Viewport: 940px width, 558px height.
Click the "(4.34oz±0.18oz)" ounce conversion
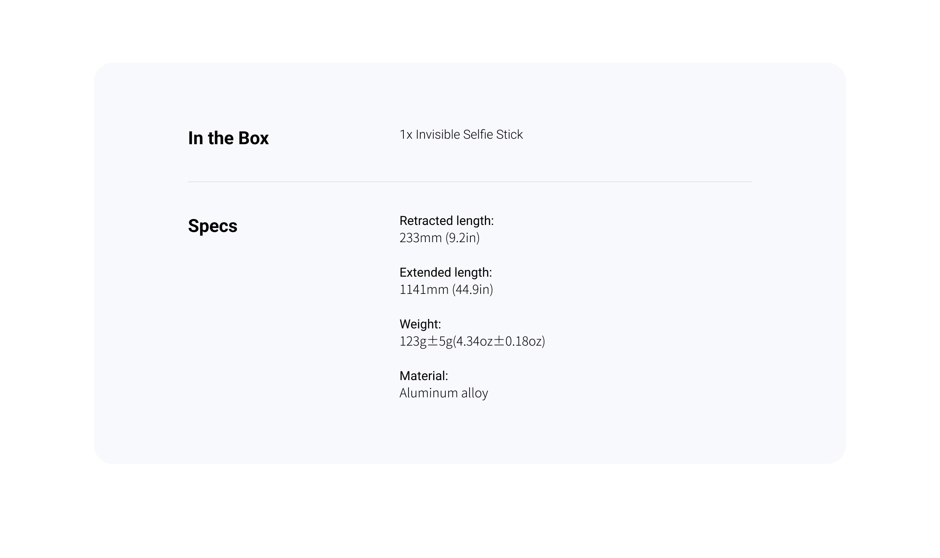(x=499, y=342)
